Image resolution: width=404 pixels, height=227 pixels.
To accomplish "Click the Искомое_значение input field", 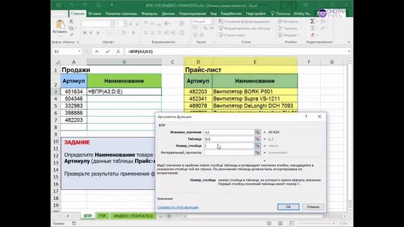I will (x=229, y=132).
